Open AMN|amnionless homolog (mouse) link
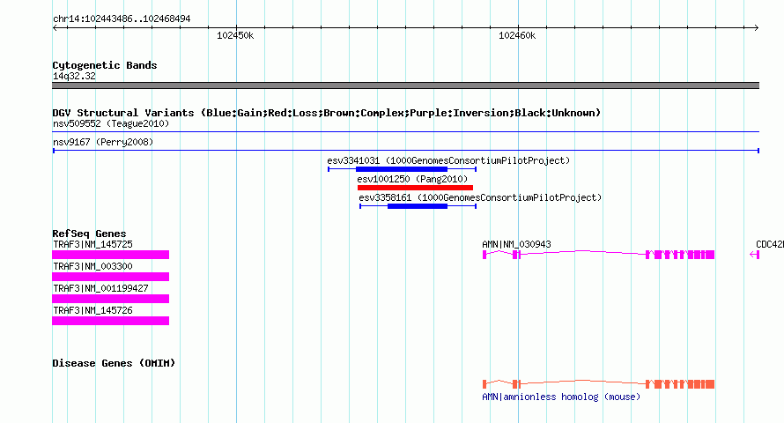This screenshot has height=423, width=784. pyautogui.click(x=561, y=397)
